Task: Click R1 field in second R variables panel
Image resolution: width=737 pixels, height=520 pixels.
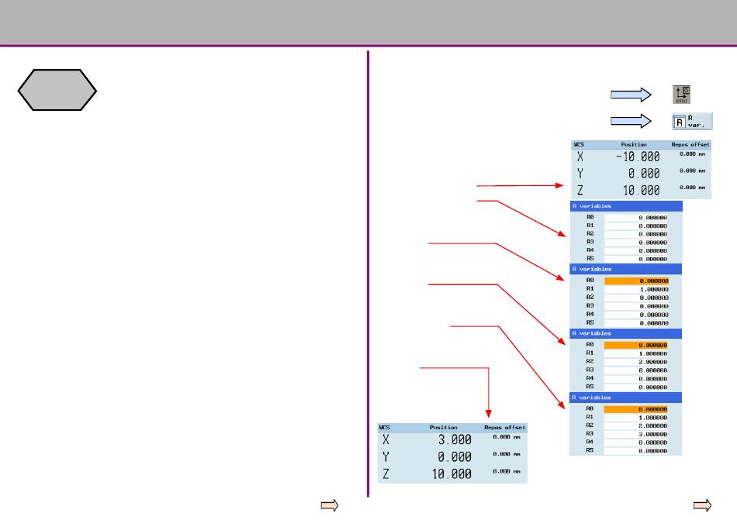Action: click(x=636, y=289)
